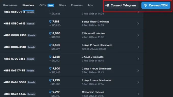Click TON icon beside the 7,888 price
This screenshot has width=173, height=97.
click(50, 22)
